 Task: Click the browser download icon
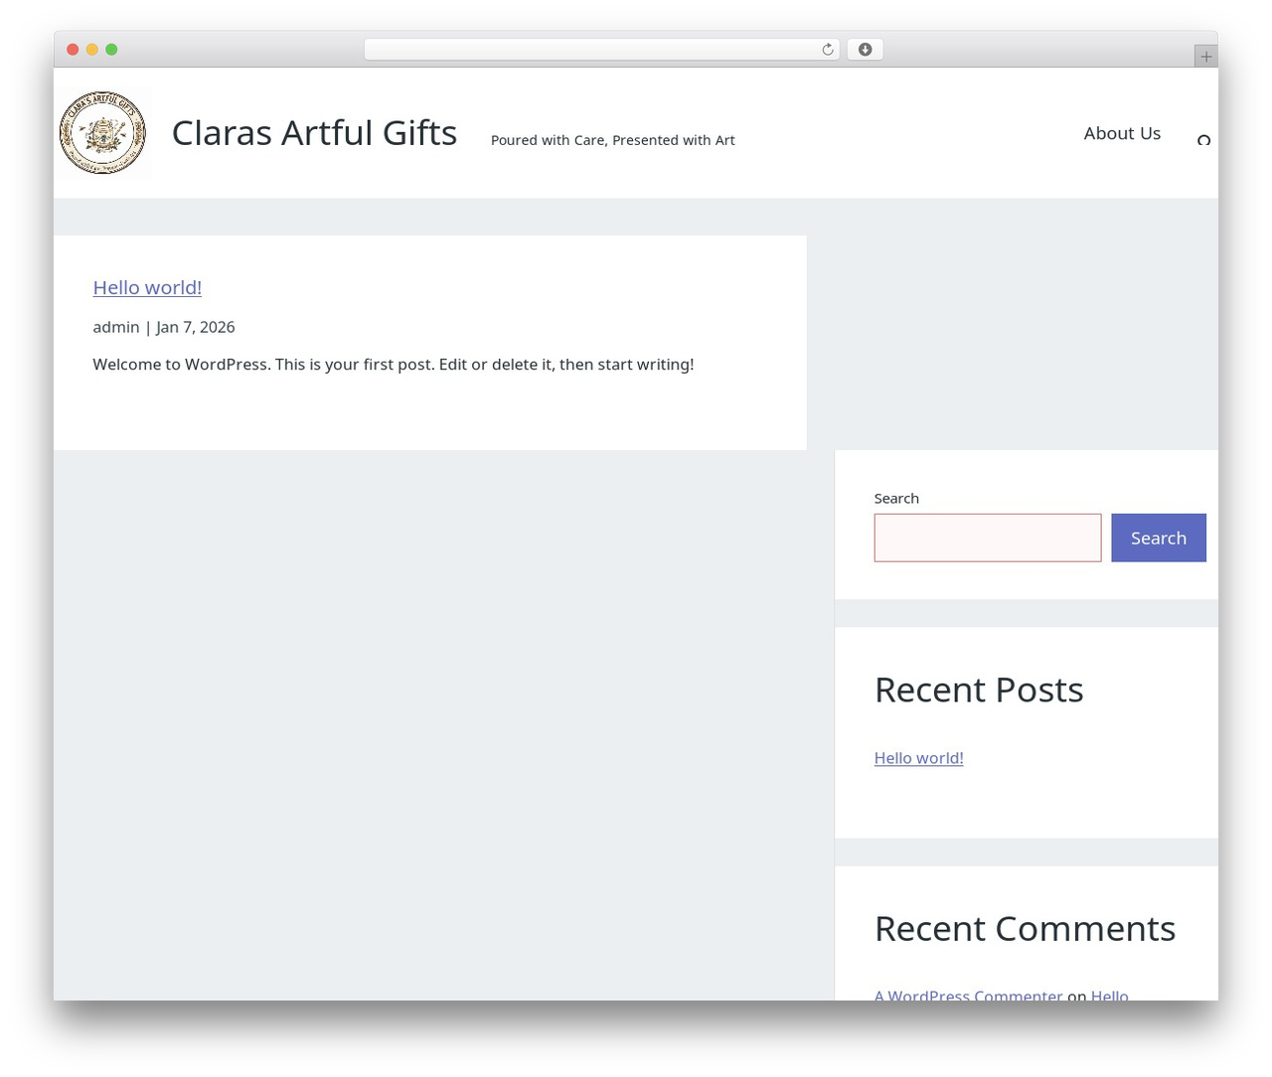click(865, 50)
